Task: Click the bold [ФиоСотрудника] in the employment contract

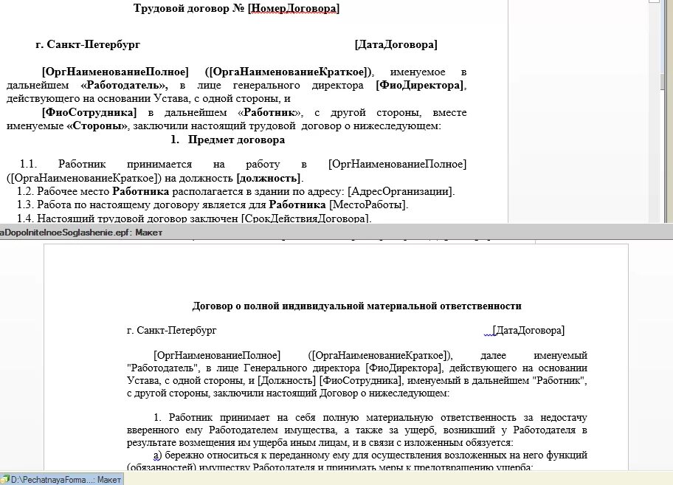Action: tap(89, 112)
